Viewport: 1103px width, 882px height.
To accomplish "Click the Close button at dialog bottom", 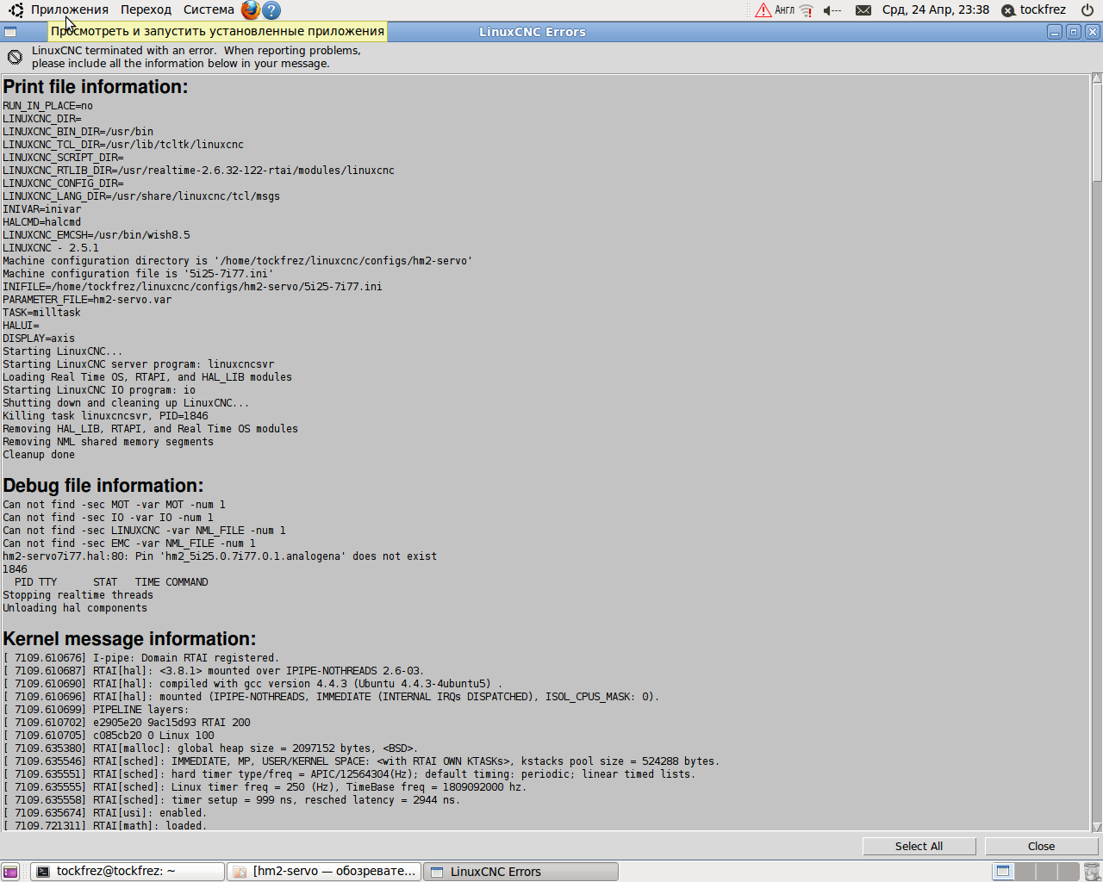I will (x=1041, y=847).
